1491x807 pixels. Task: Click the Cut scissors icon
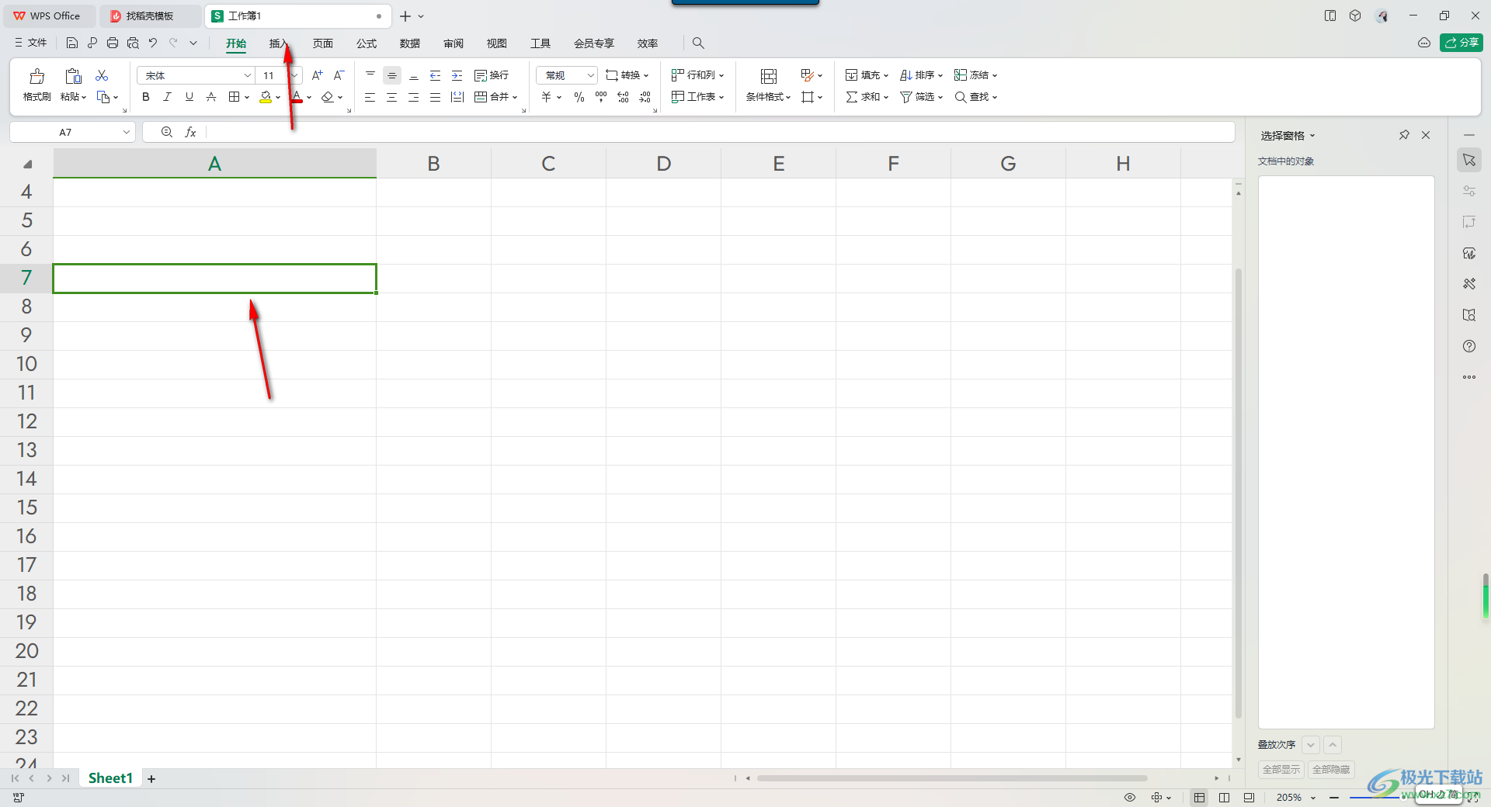pyautogui.click(x=102, y=75)
